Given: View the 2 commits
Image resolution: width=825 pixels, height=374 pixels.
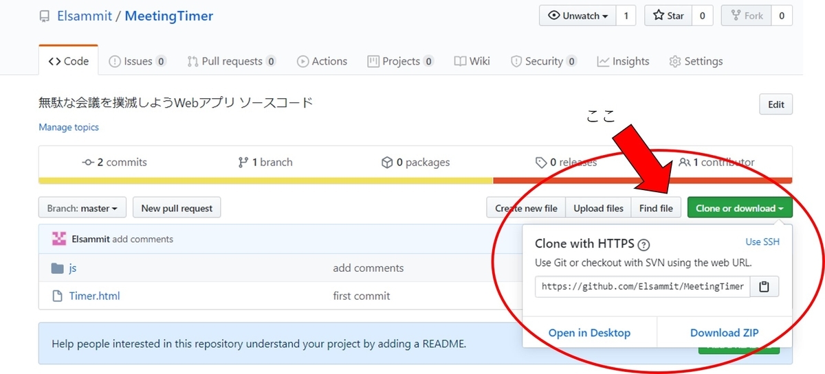Looking at the screenshot, I should coord(114,163).
